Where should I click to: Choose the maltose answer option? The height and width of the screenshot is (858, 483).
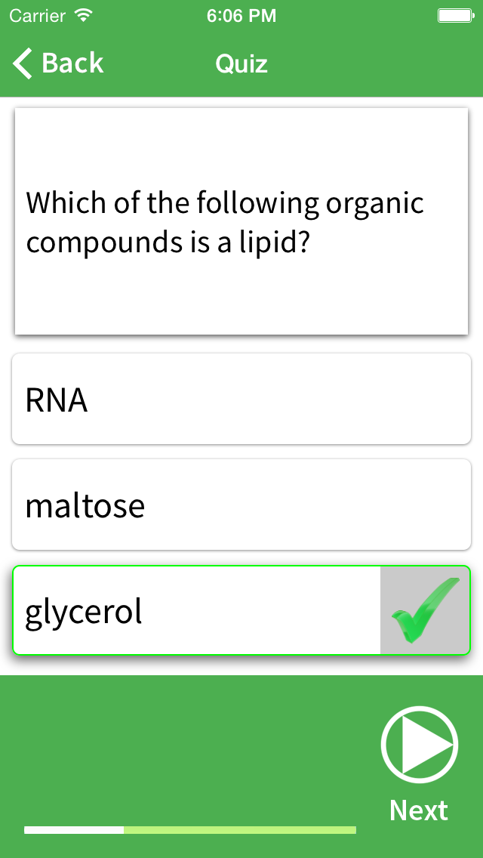[x=241, y=505]
